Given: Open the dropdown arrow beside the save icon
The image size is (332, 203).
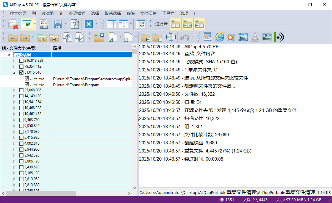Looking at the screenshot, I should (66, 24).
